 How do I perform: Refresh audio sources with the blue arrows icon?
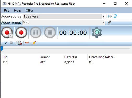point(115,16)
